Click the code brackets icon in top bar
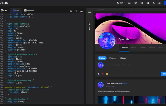This screenshot has height=106, width=166. 135,3
